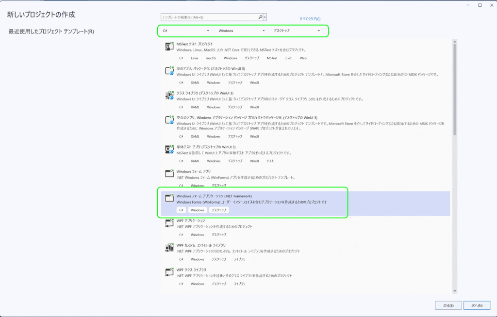Click the 次へ(N) button
This screenshot has height=317, width=497.
[477, 305]
